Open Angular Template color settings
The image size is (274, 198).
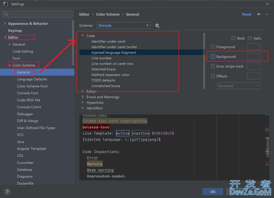(32, 148)
